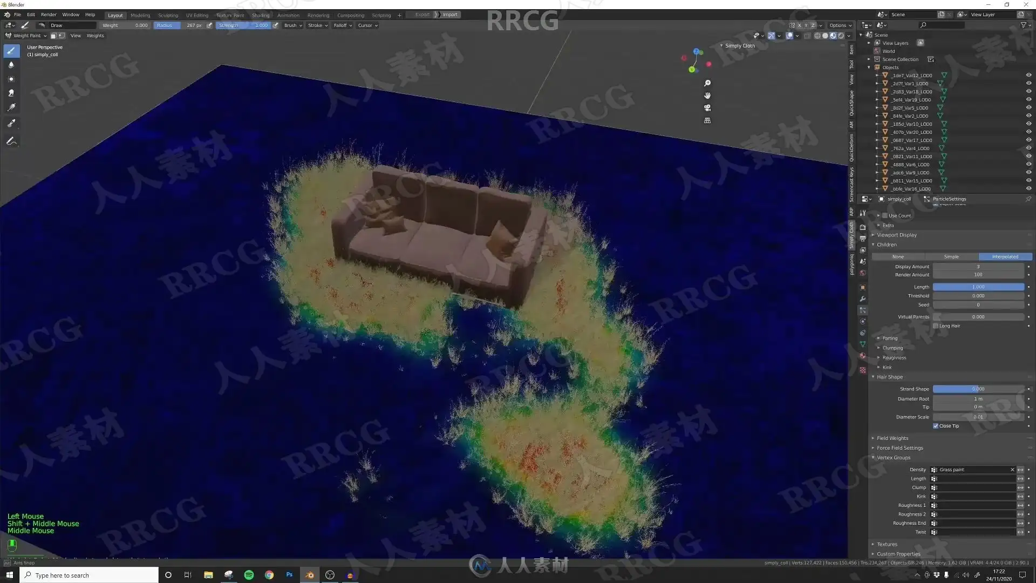Open the Weights menu

pyautogui.click(x=95, y=36)
